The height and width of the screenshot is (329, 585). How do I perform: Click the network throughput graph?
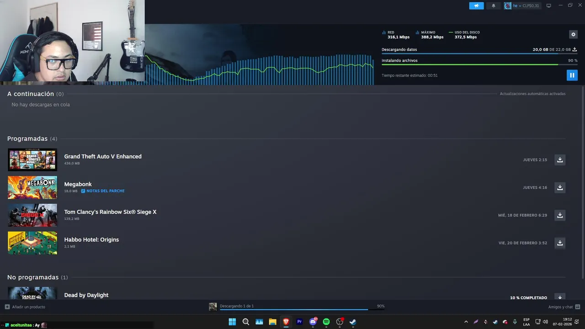point(260,69)
